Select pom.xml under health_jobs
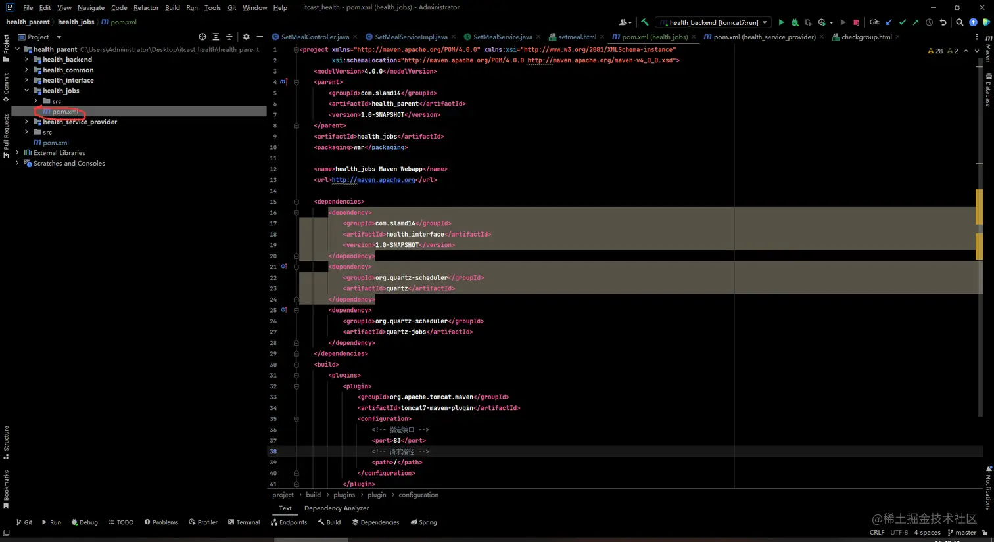This screenshot has height=542, width=994. (x=139, y=112)
